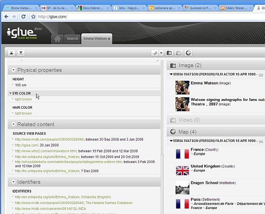Click the globe map toolbar icon
The height and width of the screenshot is (214, 265).
[188, 53]
